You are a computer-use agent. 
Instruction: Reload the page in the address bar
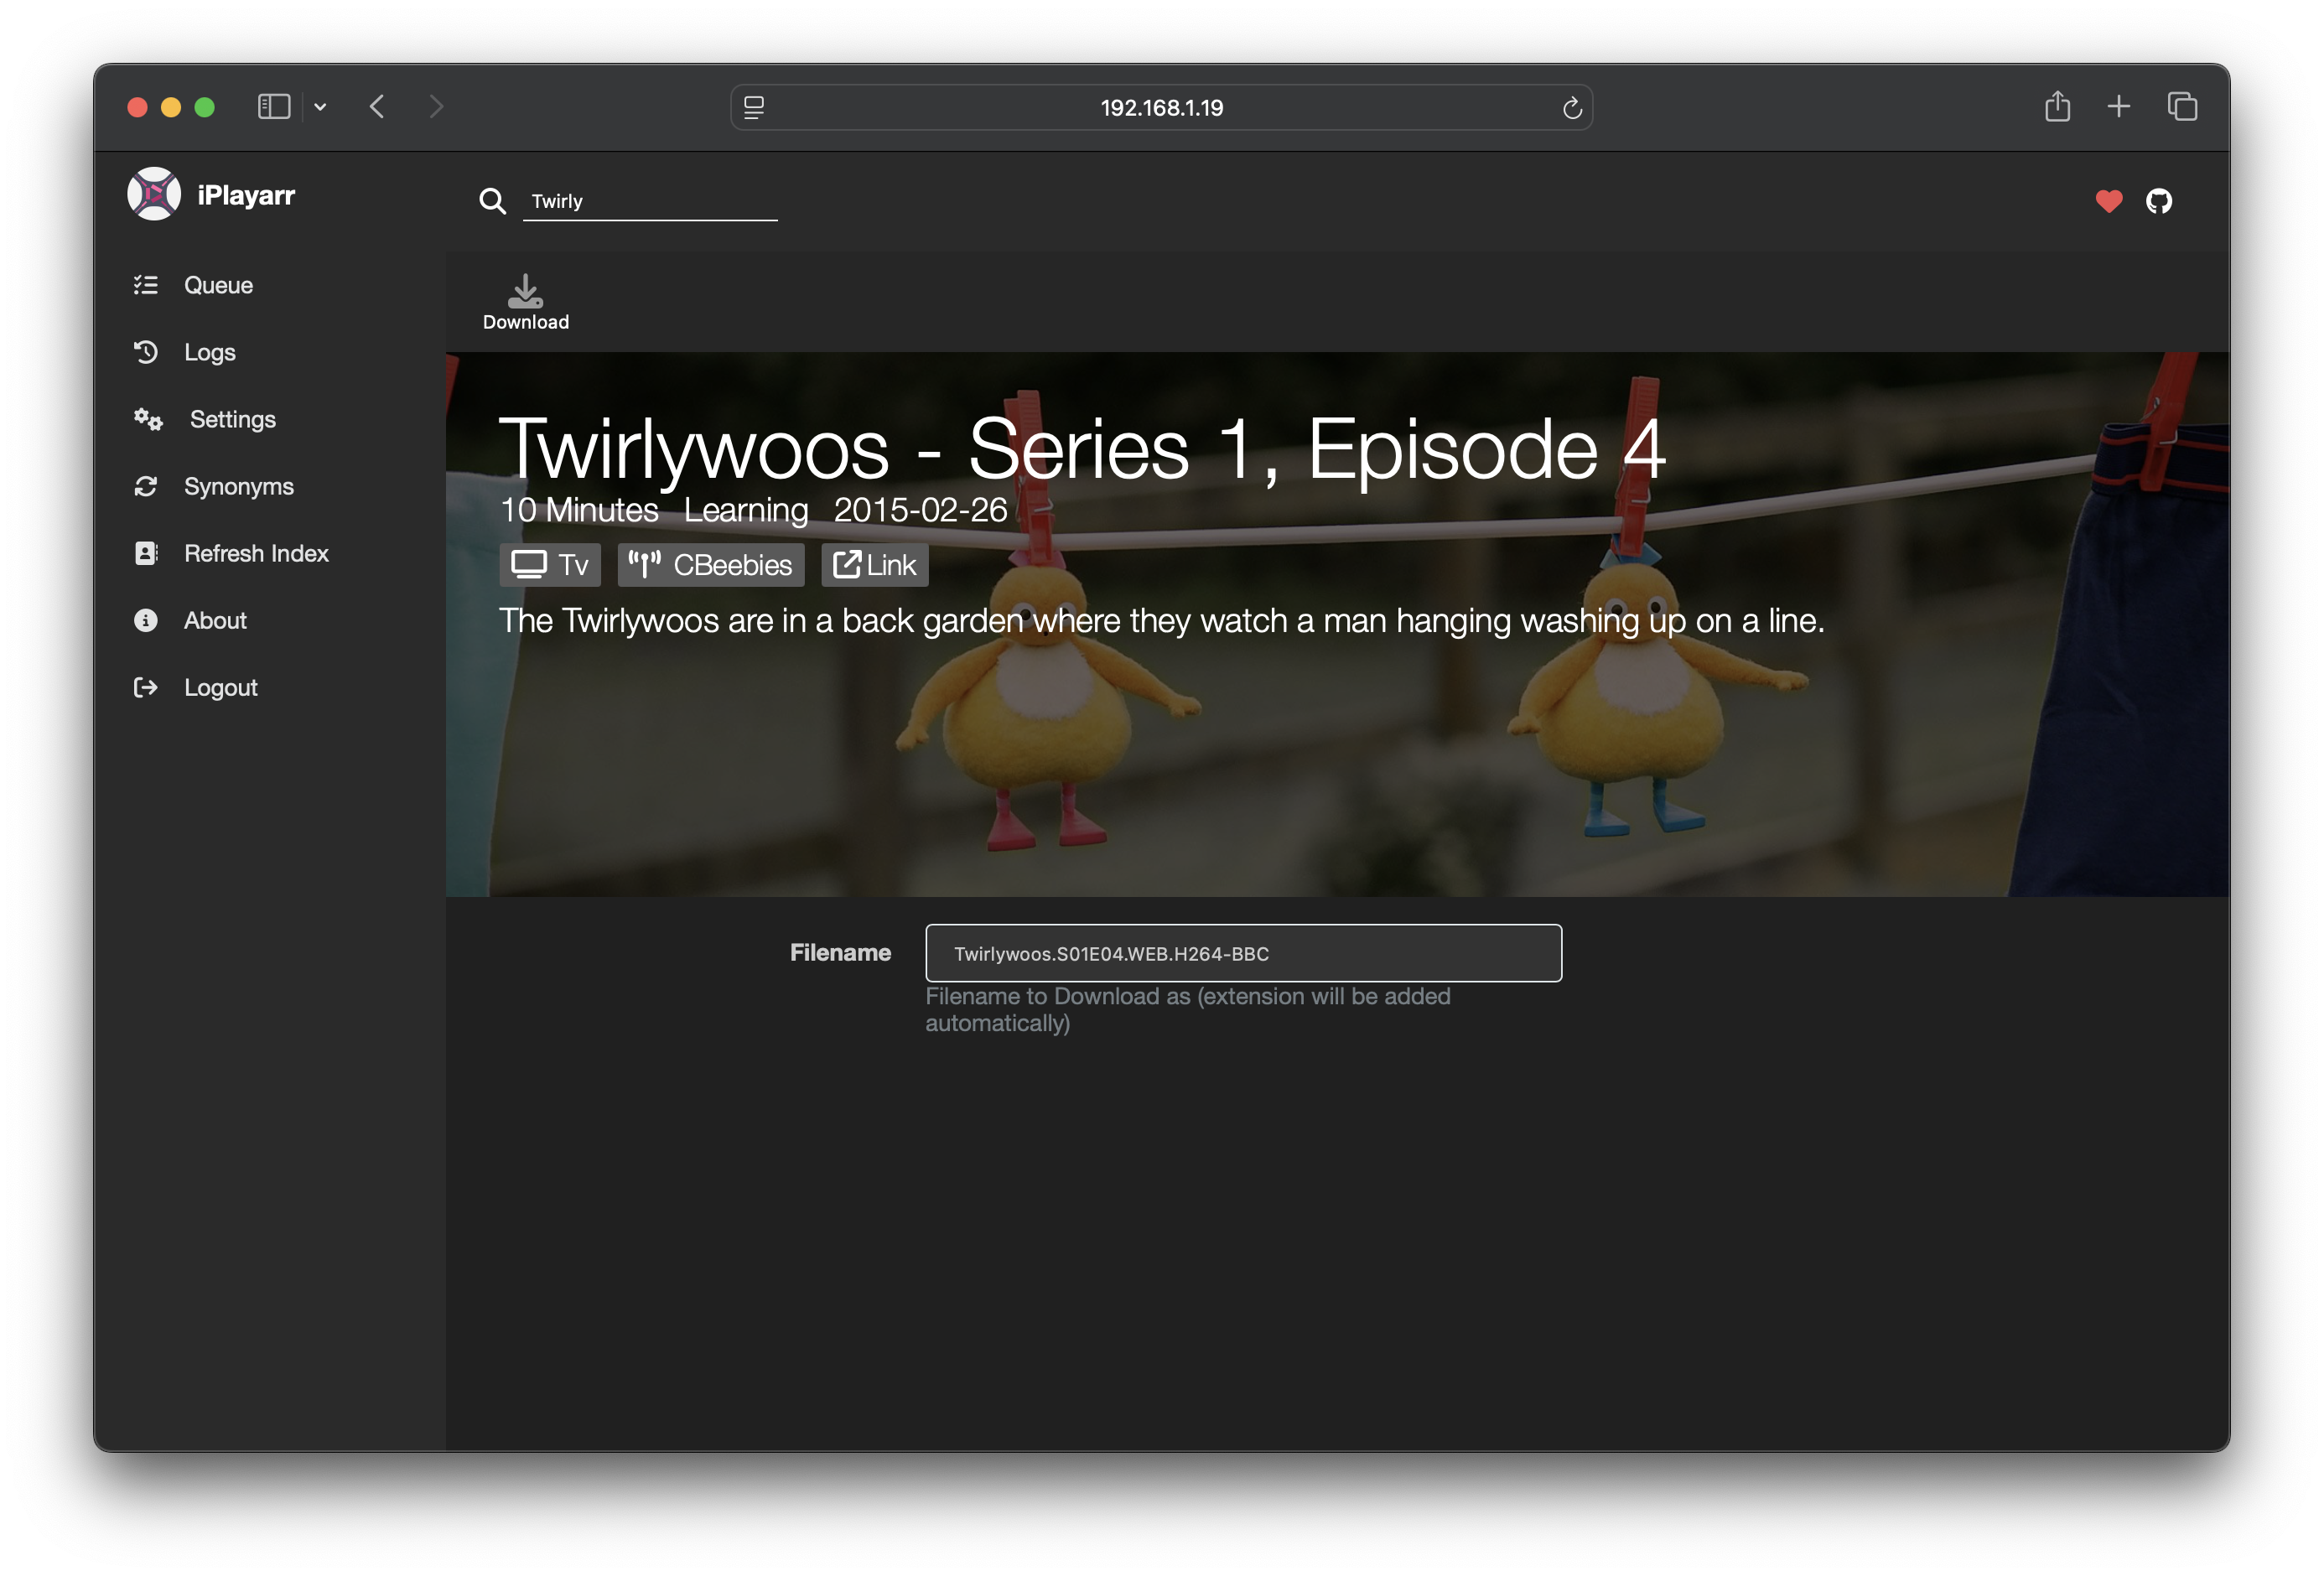tap(1571, 108)
